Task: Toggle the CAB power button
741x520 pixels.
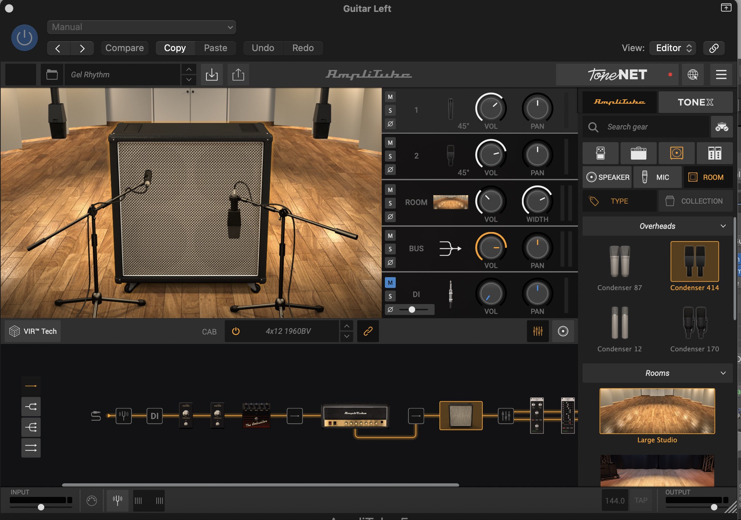Action: [236, 331]
